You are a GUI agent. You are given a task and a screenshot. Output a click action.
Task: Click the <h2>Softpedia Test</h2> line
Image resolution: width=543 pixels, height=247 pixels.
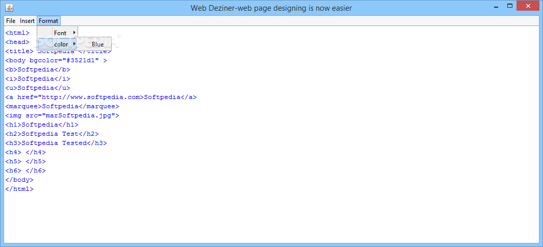tap(52, 134)
